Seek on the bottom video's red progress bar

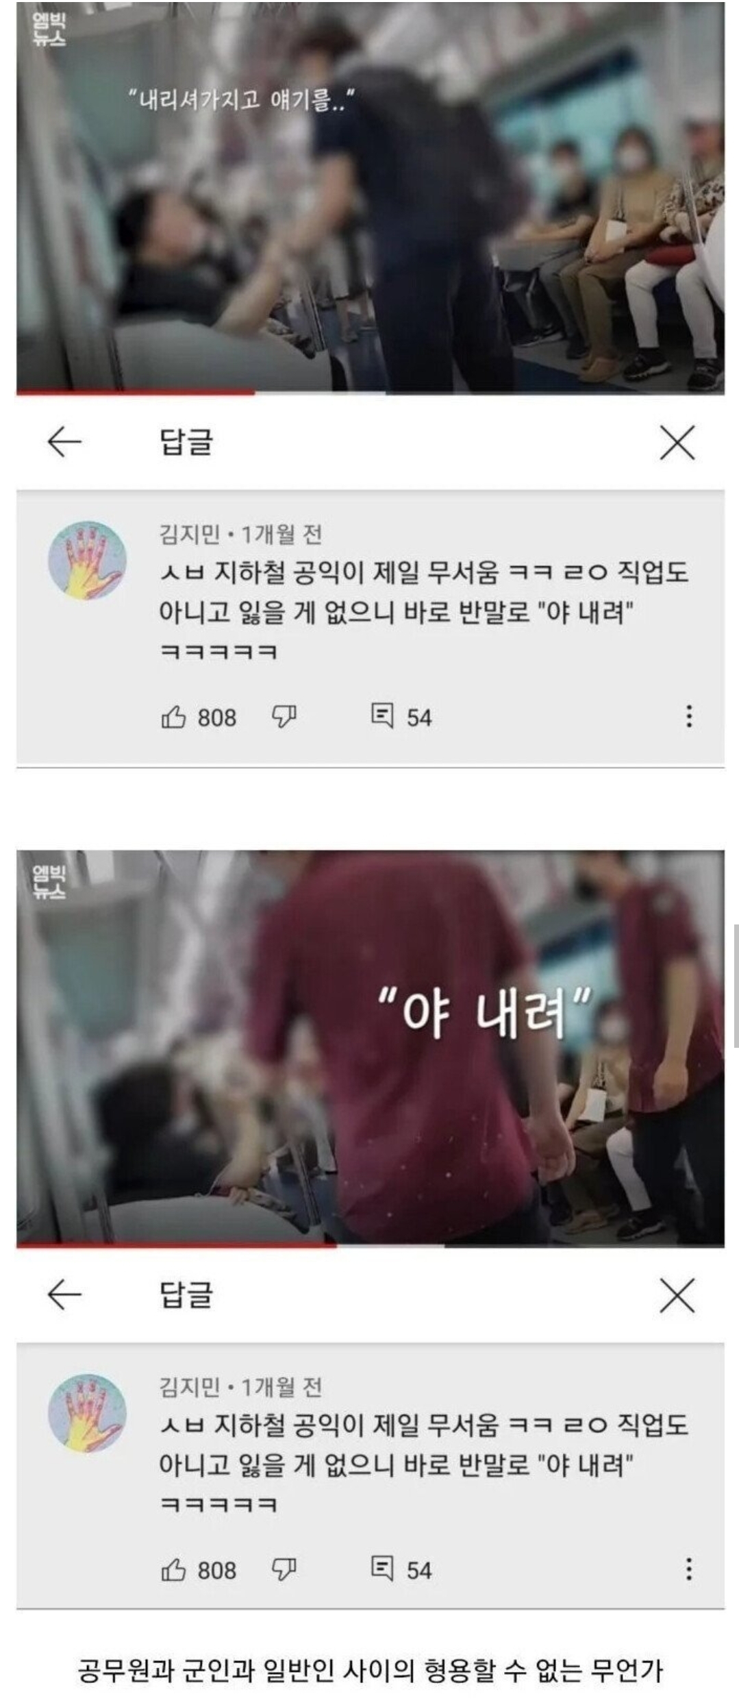coord(371,1245)
